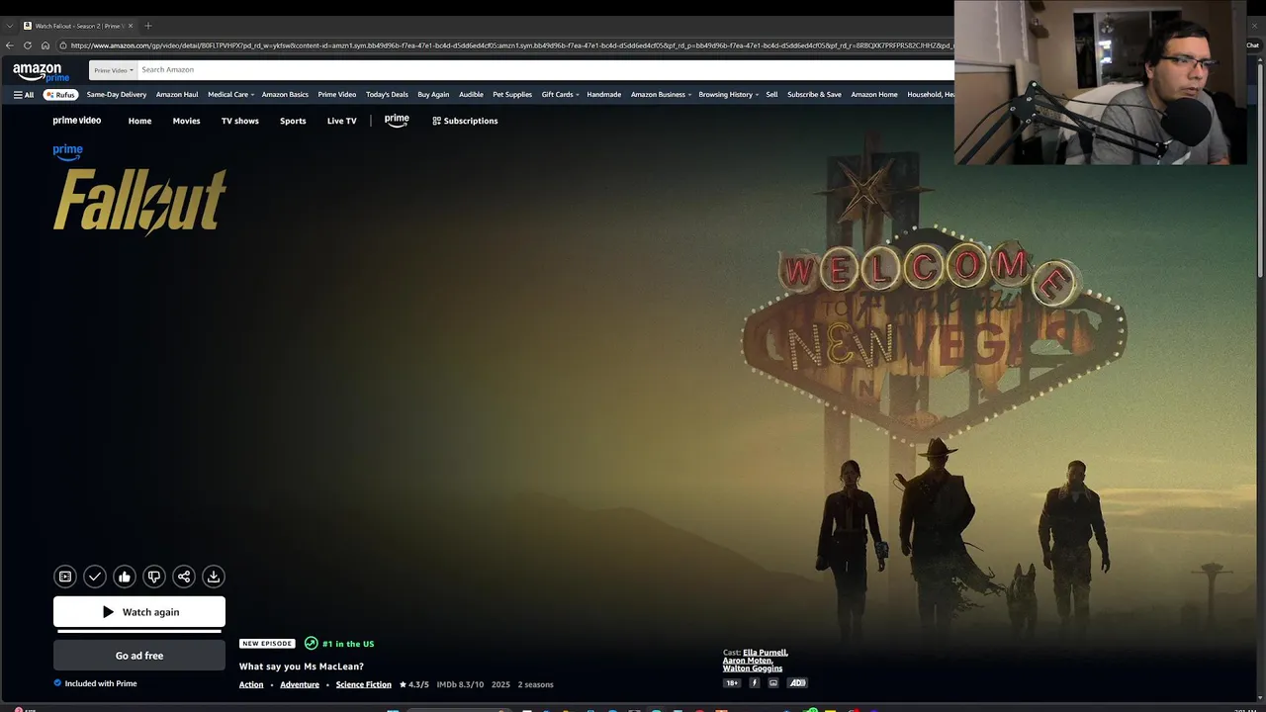Click the Amazon Prime logo
Viewport: 1266px width, 712px height.
pyautogui.click(x=41, y=72)
